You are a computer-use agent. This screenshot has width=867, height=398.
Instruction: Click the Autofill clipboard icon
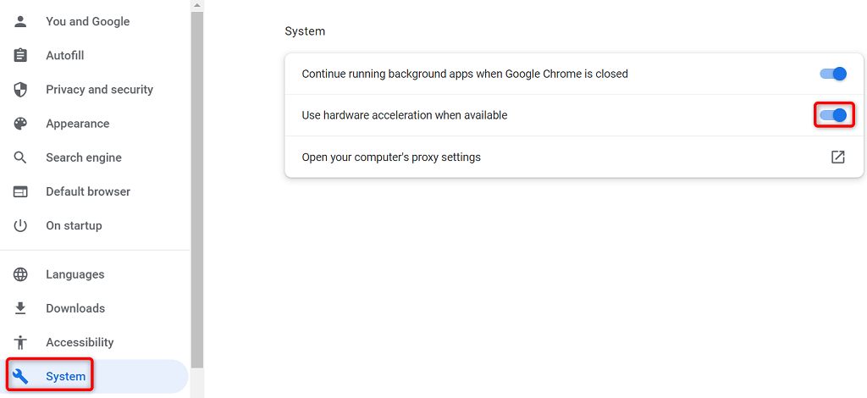point(21,56)
